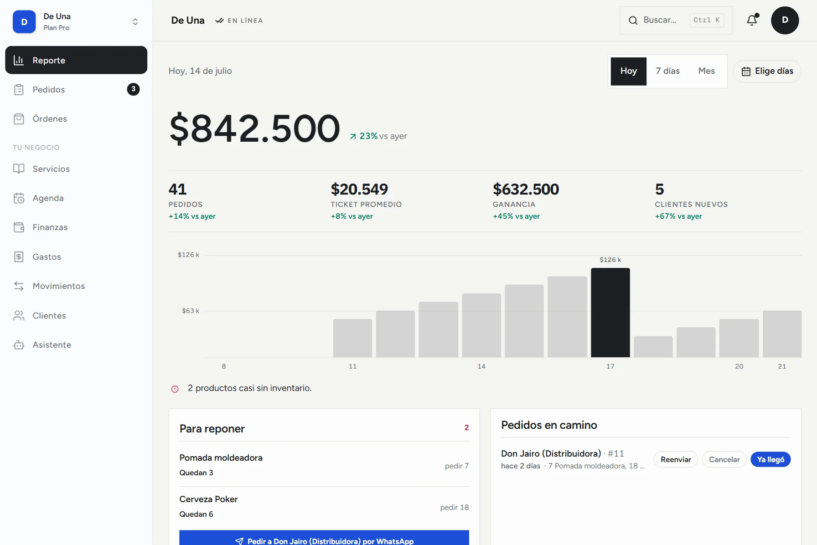Click the Asistente robot icon

[19, 345]
